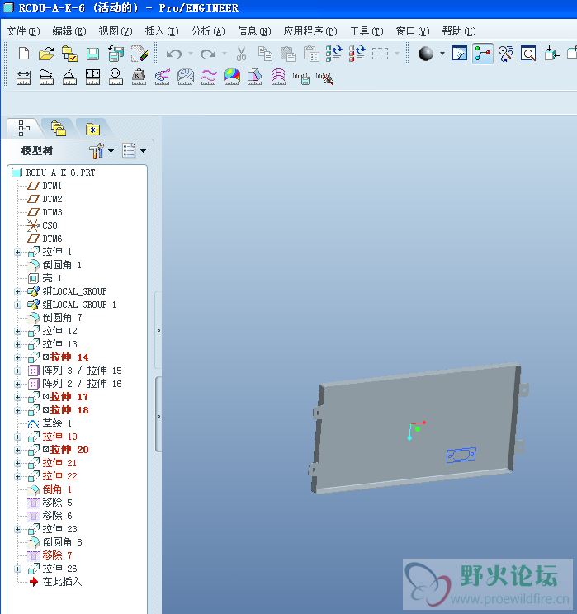Expand the 拉伸 12 feature
This screenshot has height=614, width=577.
pos(17,331)
